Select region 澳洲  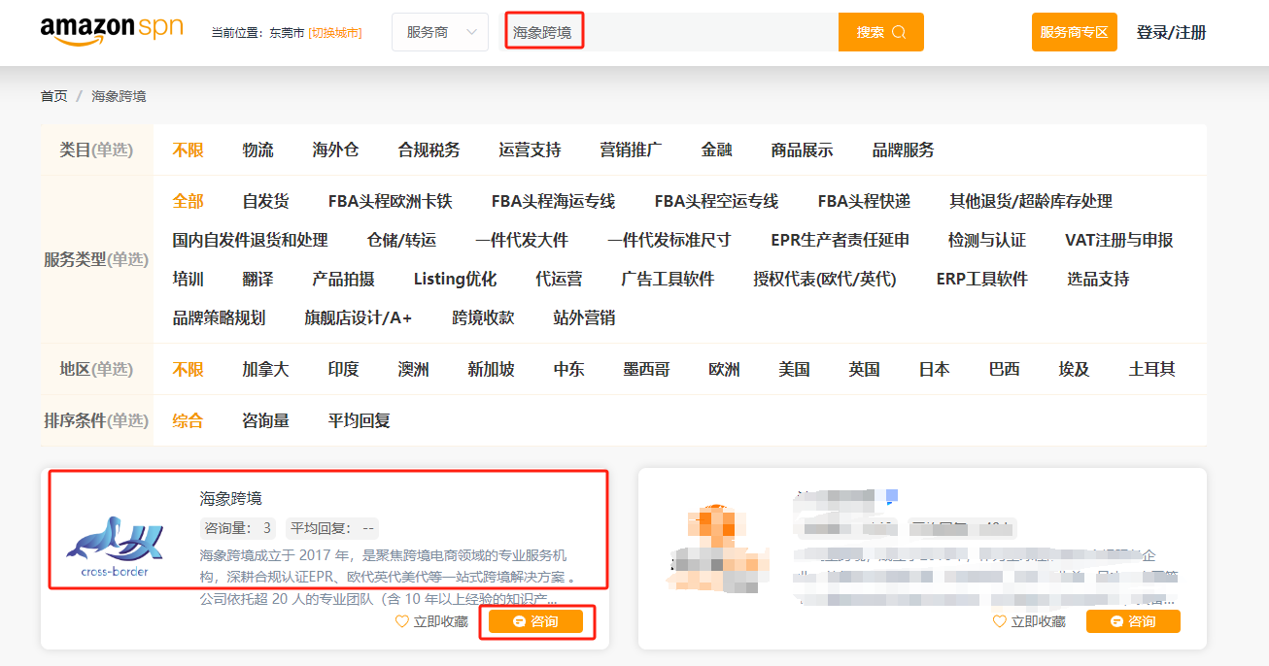click(x=414, y=369)
